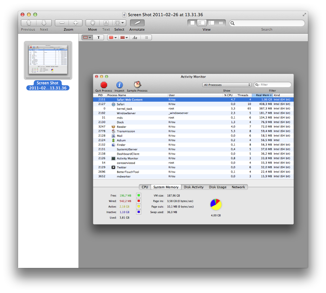Screen dimensions: 326x293
Task: Open the line thickness style dropdown
Action: point(124,37)
